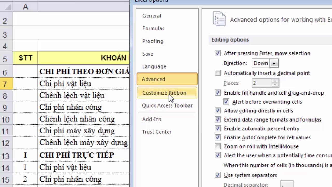Click 'Chi phí nhân công' in row 9

[84, 107]
